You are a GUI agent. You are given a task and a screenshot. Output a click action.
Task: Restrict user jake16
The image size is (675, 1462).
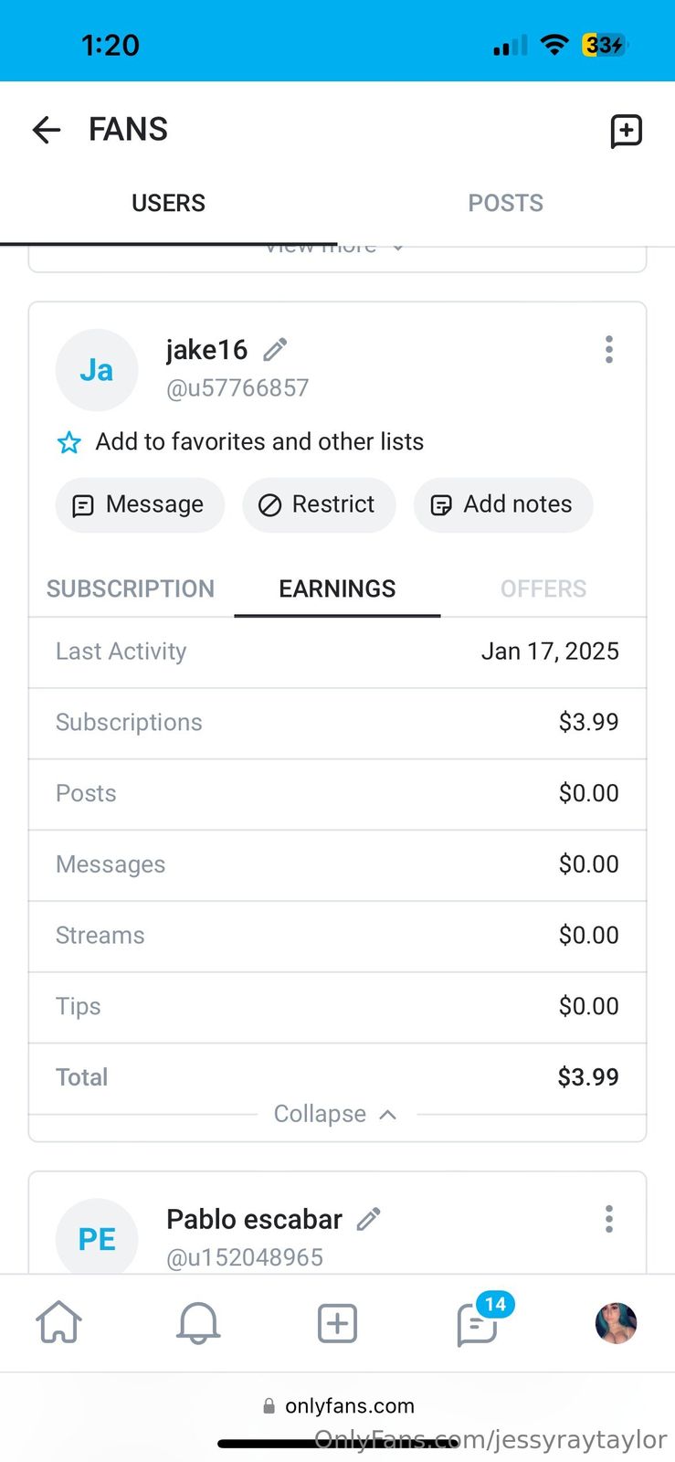click(318, 504)
